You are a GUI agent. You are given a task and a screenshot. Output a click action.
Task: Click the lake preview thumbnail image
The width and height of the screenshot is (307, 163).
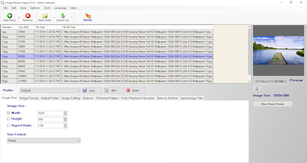[x=278, y=50]
